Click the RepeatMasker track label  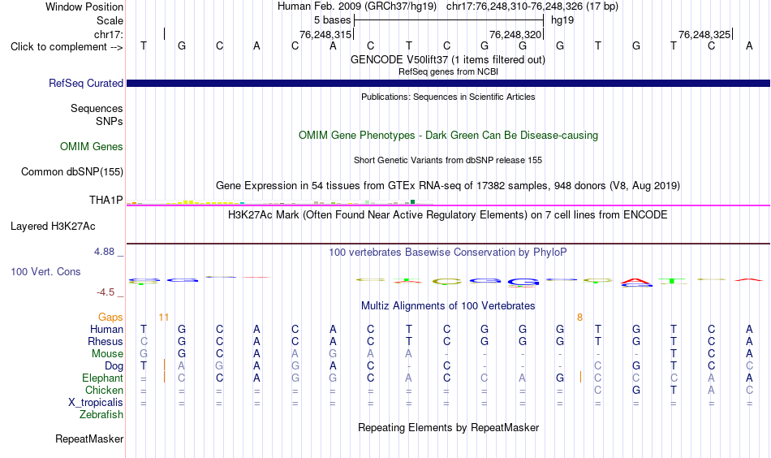point(89,439)
